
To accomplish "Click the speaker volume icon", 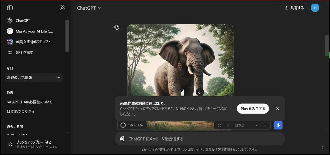I will pos(219,125).
